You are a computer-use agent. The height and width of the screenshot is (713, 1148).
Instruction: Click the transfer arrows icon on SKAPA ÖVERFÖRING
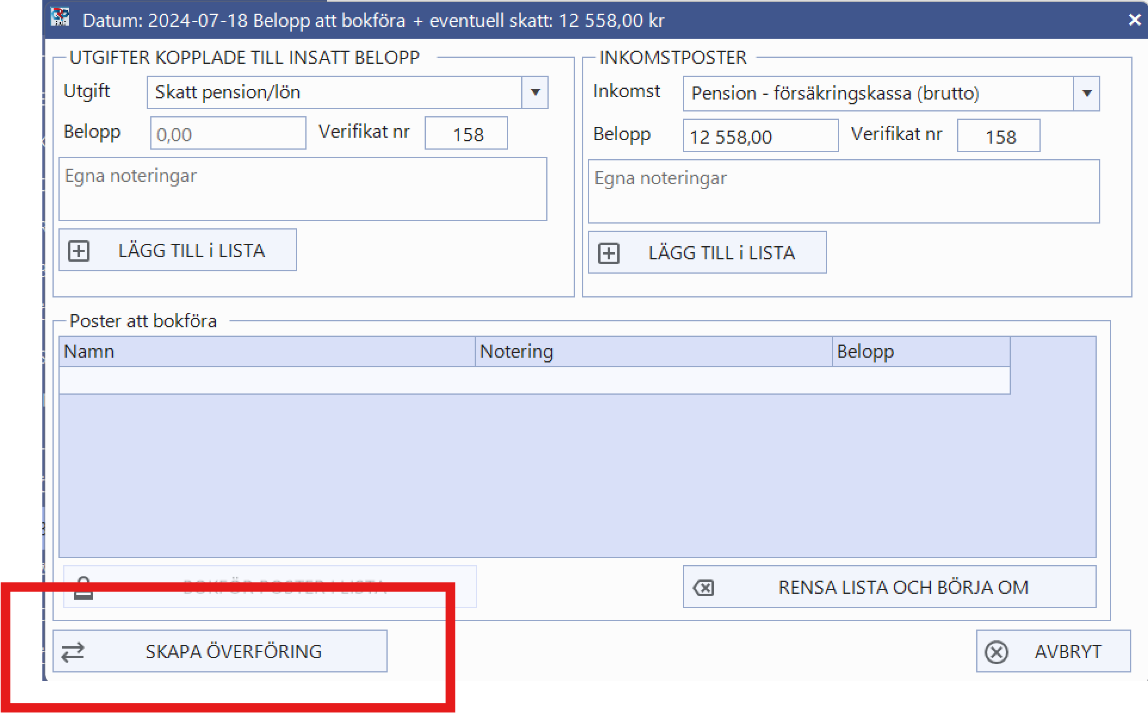pyautogui.click(x=73, y=652)
